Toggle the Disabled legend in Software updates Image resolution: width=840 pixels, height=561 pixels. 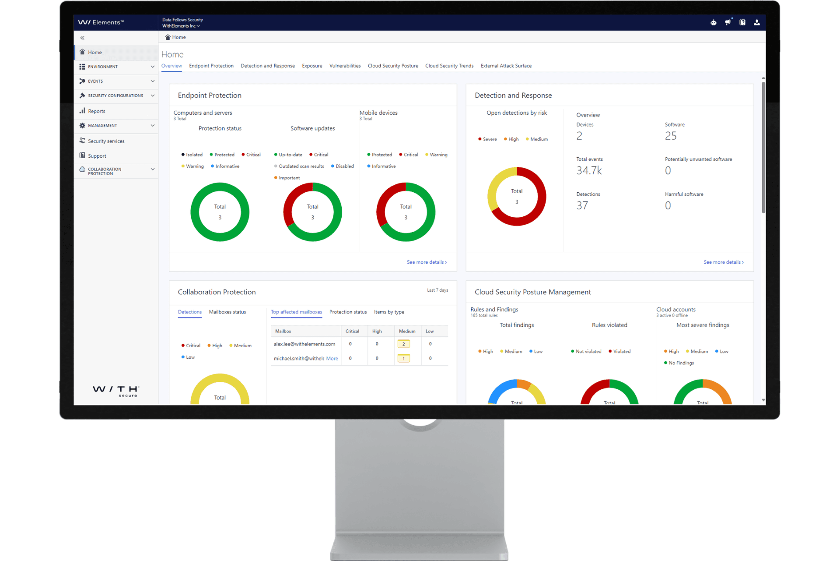coord(342,166)
